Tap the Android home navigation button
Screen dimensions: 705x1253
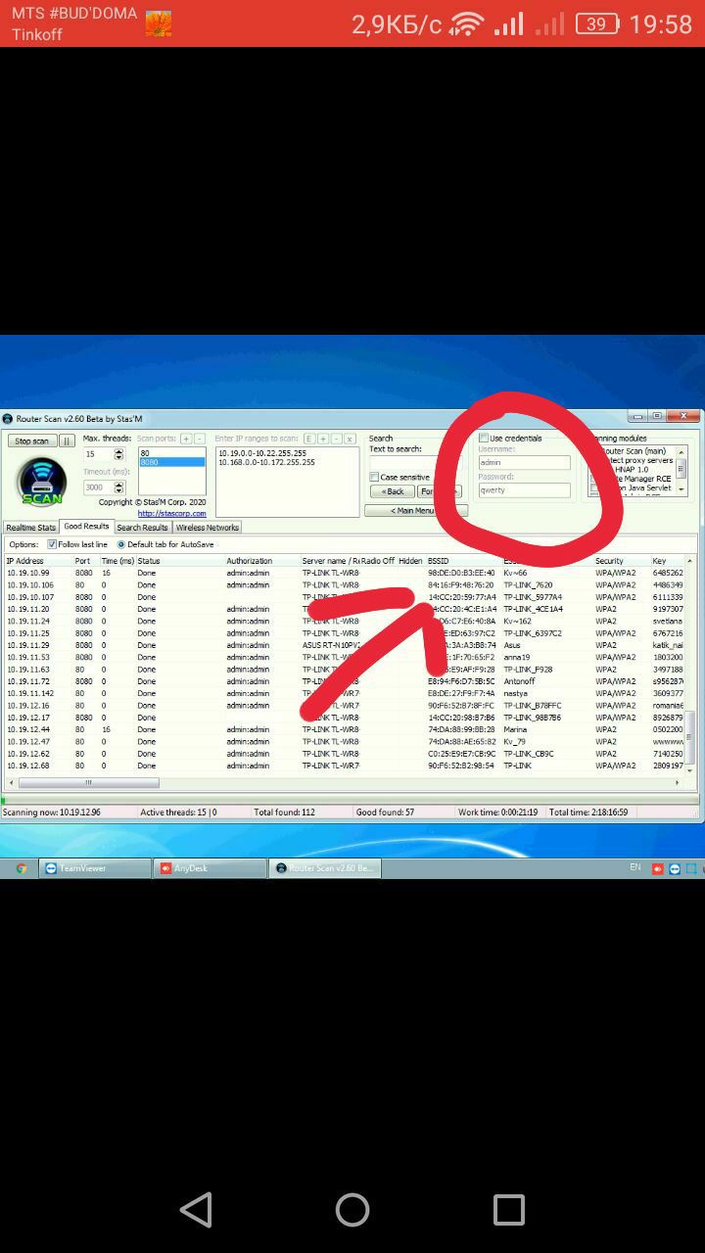pyautogui.click(x=352, y=1210)
